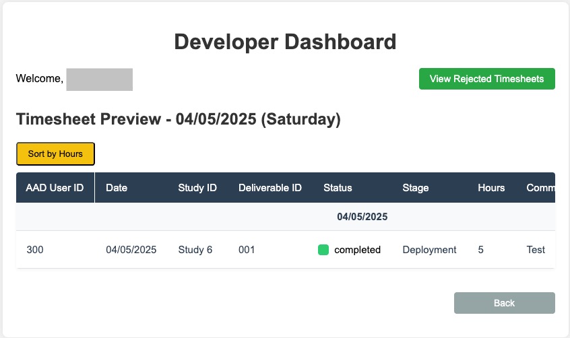Click deliverable ID 001 cell
Viewport: 570px width, 338px height.
247,250
